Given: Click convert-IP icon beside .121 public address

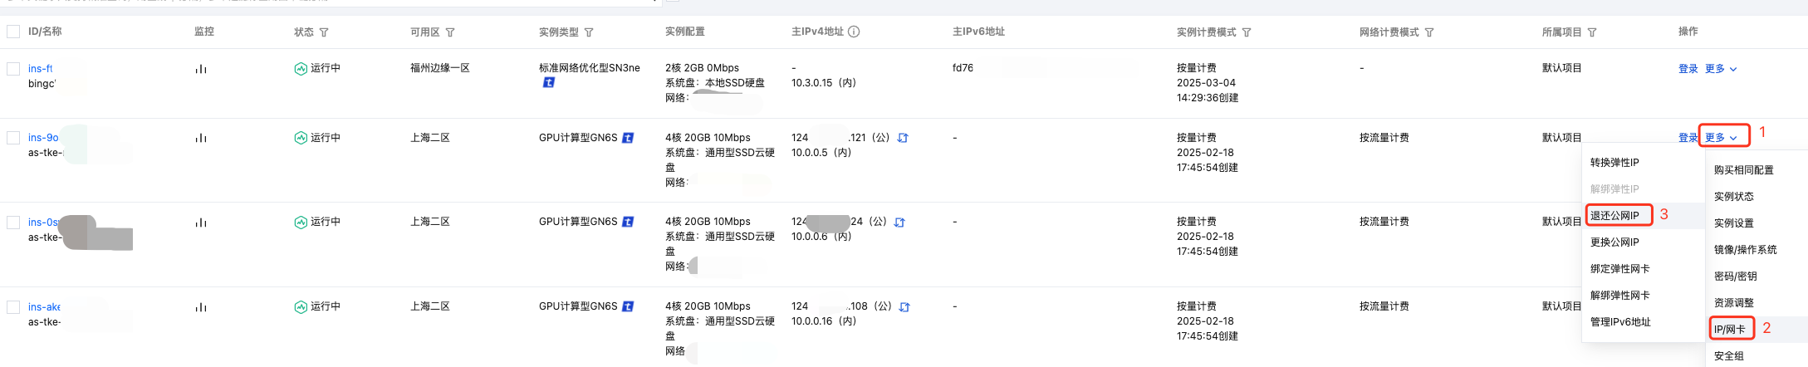Looking at the screenshot, I should [903, 138].
